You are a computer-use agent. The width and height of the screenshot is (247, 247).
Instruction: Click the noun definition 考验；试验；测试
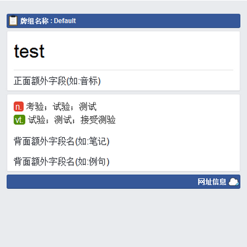point(61,107)
